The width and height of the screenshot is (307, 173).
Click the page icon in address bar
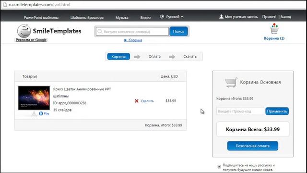pyautogui.click(x=5, y=4)
